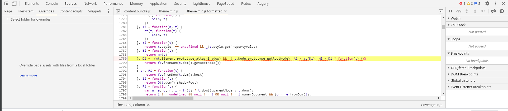Click the vertical scrollbar thumb in editor
508x111 pixels.
[443, 27]
